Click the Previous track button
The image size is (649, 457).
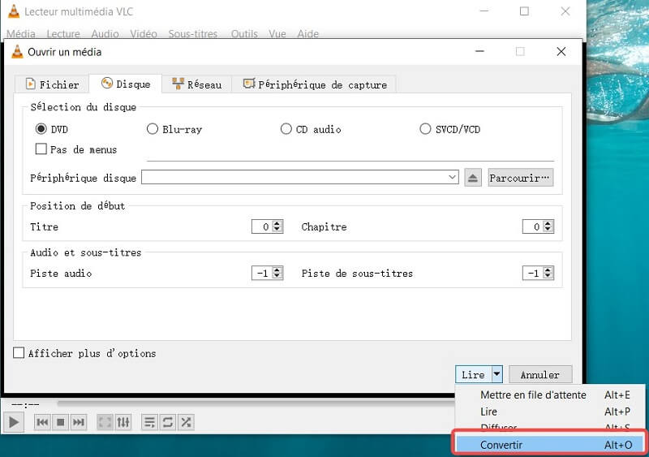pyautogui.click(x=42, y=422)
